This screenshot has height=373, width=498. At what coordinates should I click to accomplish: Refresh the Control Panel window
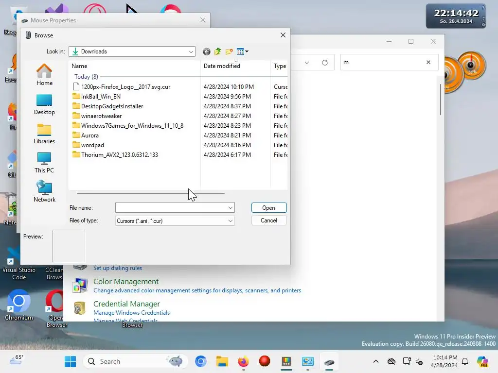point(324,63)
